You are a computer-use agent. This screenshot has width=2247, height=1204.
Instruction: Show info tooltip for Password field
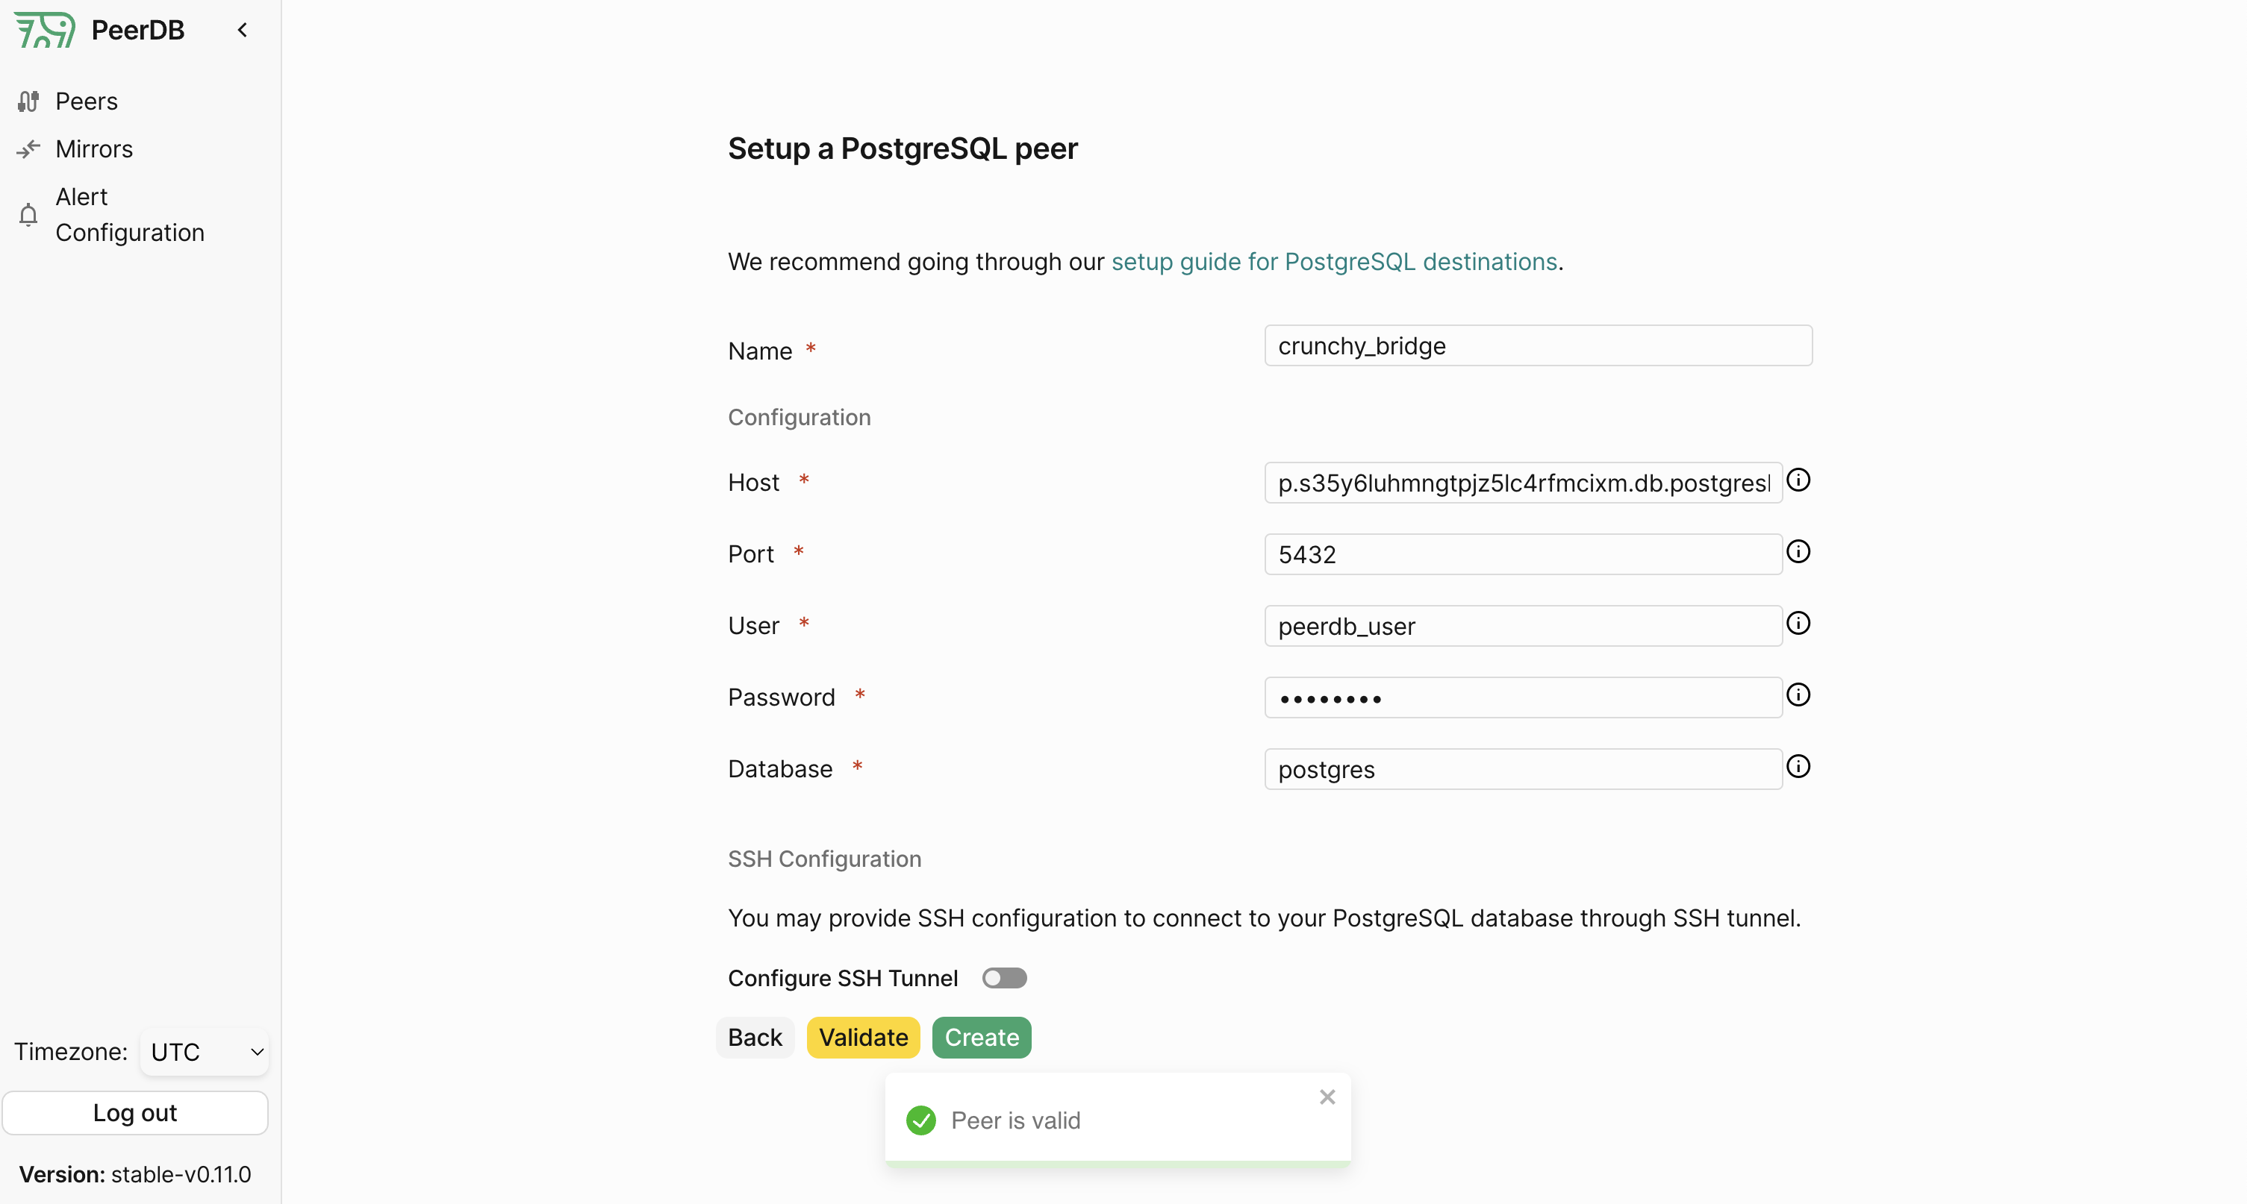[1798, 695]
